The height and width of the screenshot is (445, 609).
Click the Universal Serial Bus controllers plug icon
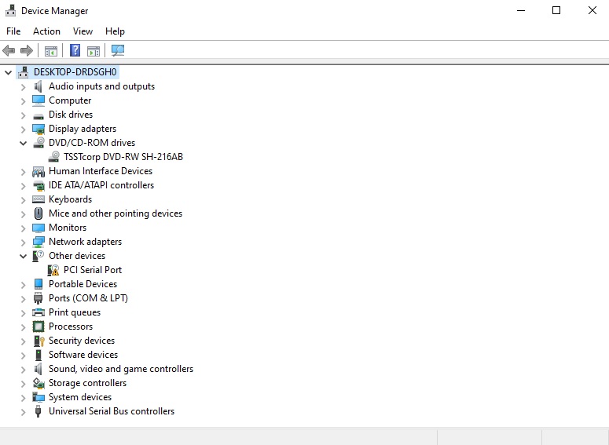tap(38, 411)
